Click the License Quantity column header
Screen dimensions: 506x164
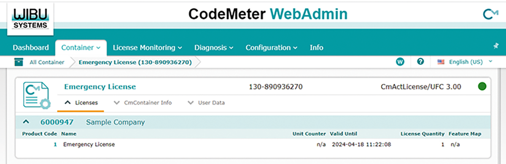click(x=423, y=134)
